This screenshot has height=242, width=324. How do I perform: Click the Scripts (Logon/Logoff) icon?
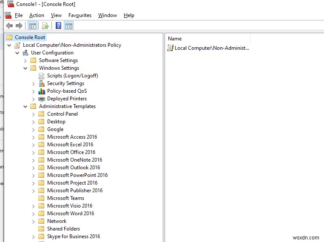click(42, 76)
